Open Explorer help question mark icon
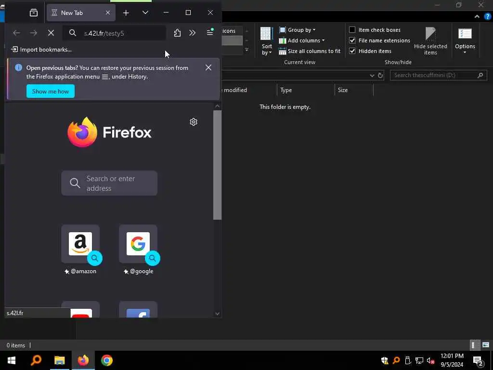Viewport: 493px width, 370px height. [487, 16]
